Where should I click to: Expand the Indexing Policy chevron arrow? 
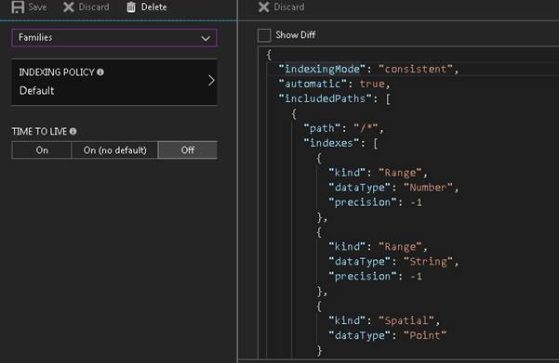pos(211,81)
